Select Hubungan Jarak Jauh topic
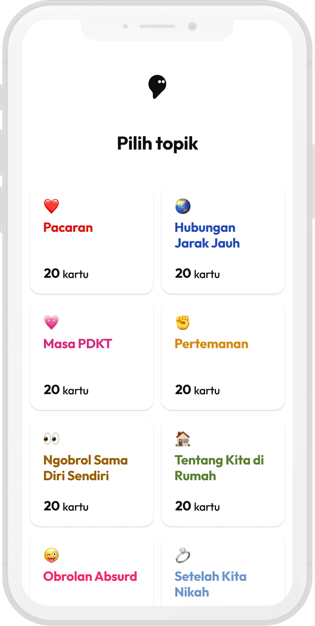This screenshot has width=315, height=626. tap(223, 240)
